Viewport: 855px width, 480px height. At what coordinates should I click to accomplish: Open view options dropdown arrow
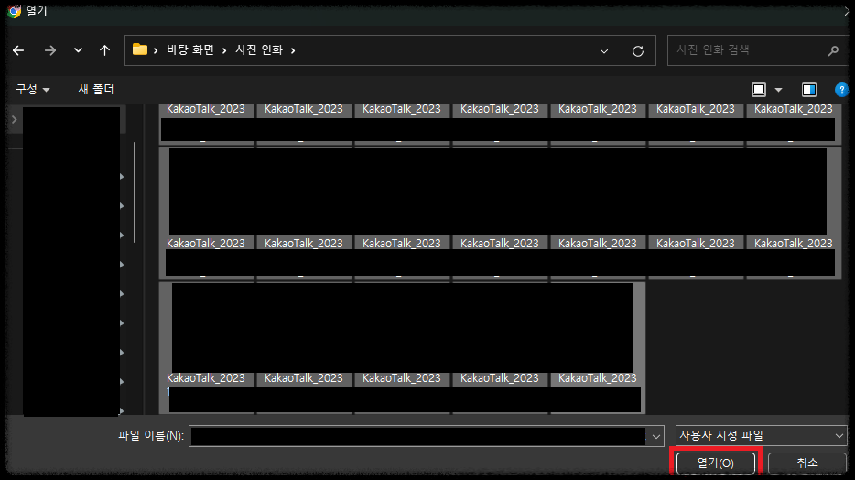coord(778,90)
